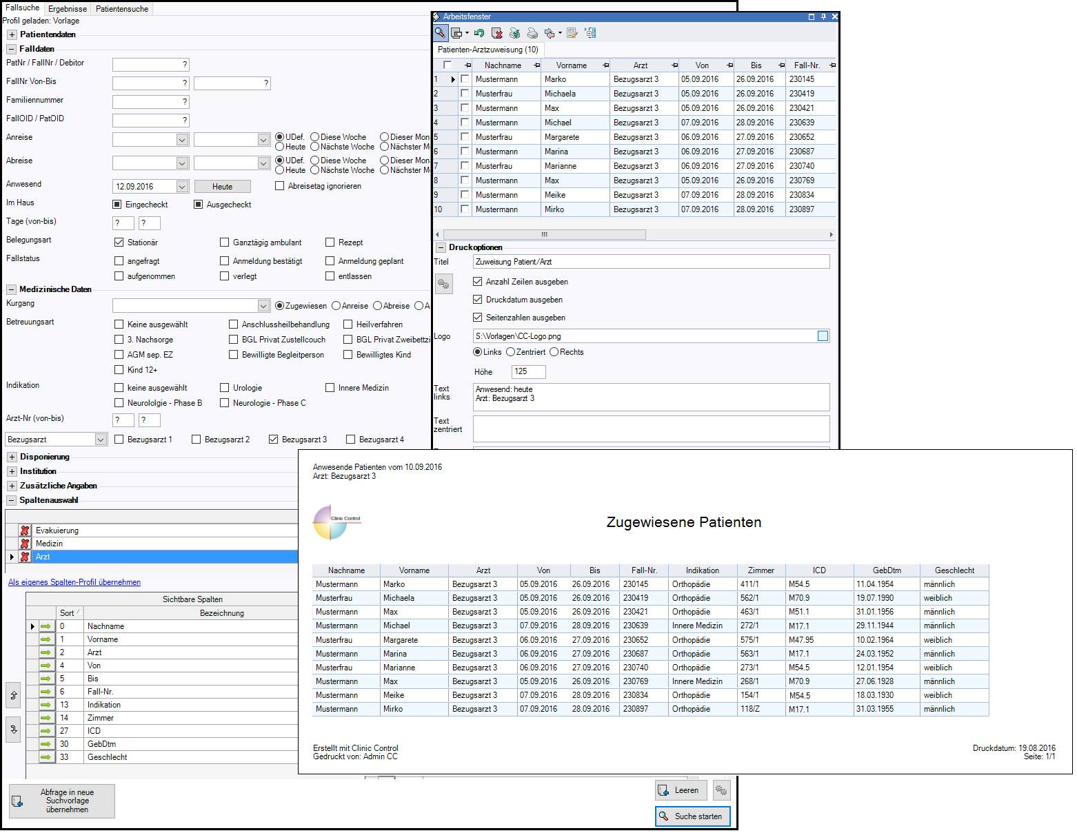Click the Heute button
The image size is (1077, 835).
coord(223,187)
